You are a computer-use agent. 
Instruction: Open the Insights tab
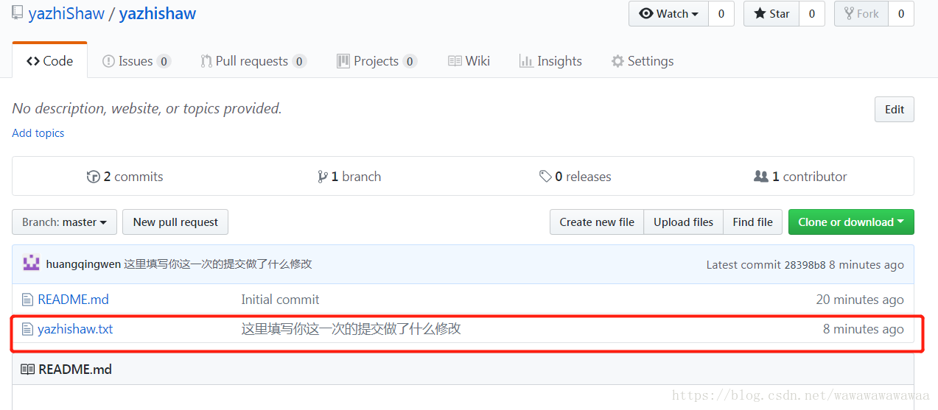coord(550,61)
